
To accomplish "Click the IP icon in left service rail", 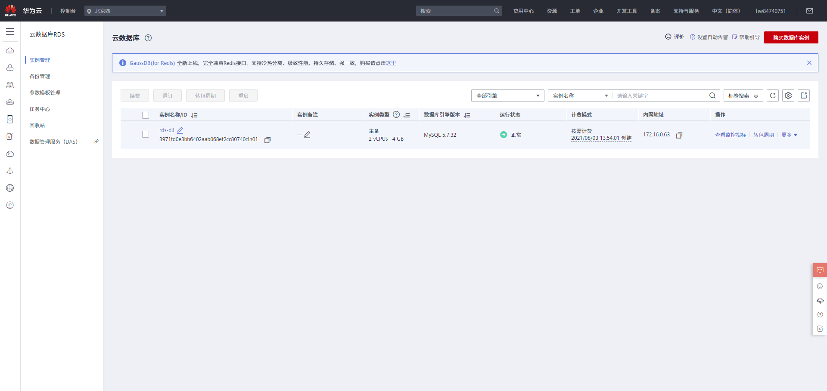I will pos(10,205).
